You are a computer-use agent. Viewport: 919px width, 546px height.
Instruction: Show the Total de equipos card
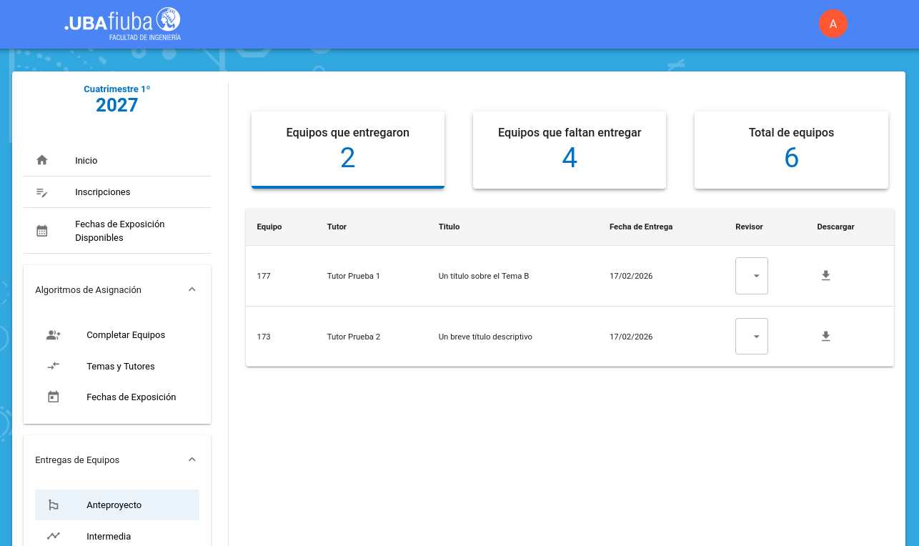(791, 150)
